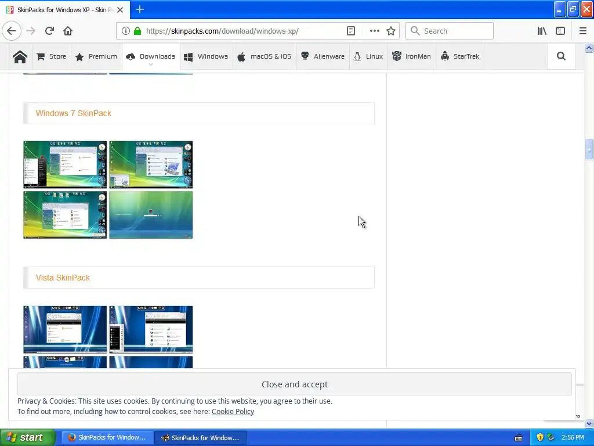This screenshot has height=446, width=594.
Task: Open the Store menu item
Action: (x=52, y=56)
